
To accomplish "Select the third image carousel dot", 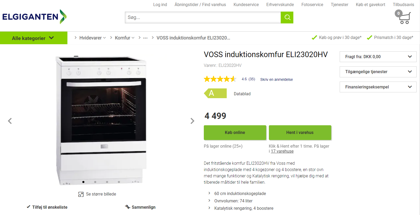I will (107, 182).
